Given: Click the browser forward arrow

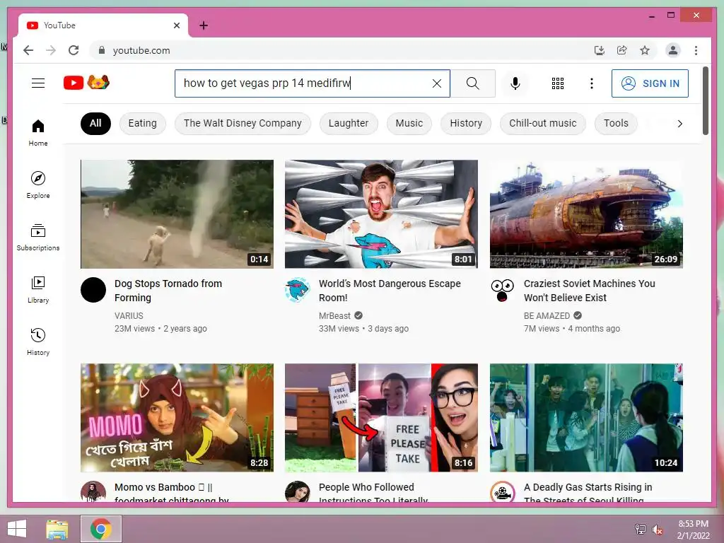Looking at the screenshot, I should [51, 50].
